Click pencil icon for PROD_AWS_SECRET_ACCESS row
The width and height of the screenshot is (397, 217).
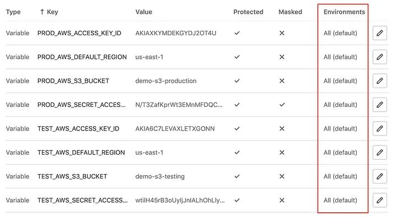click(x=379, y=105)
